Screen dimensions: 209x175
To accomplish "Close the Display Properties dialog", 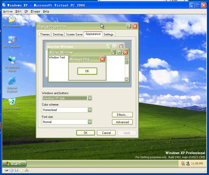I will pos(135,26).
